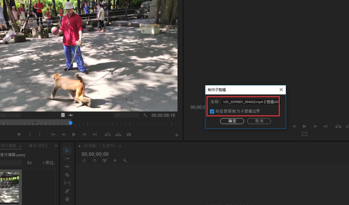
Task: Switch to the Hand tool
Action: pos(67,199)
